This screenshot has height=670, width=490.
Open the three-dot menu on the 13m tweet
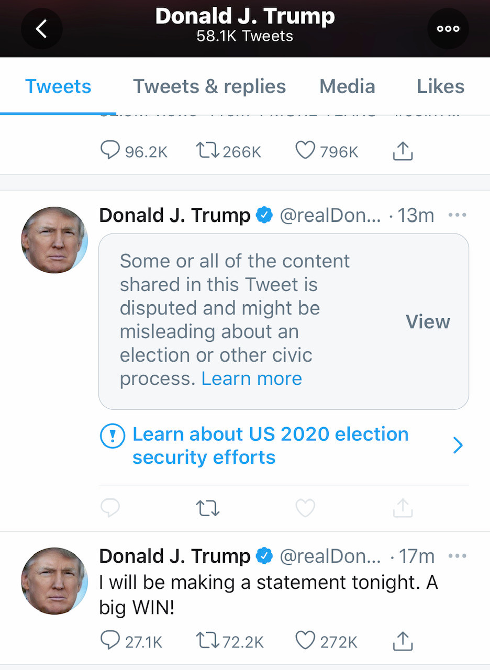(x=457, y=215)
